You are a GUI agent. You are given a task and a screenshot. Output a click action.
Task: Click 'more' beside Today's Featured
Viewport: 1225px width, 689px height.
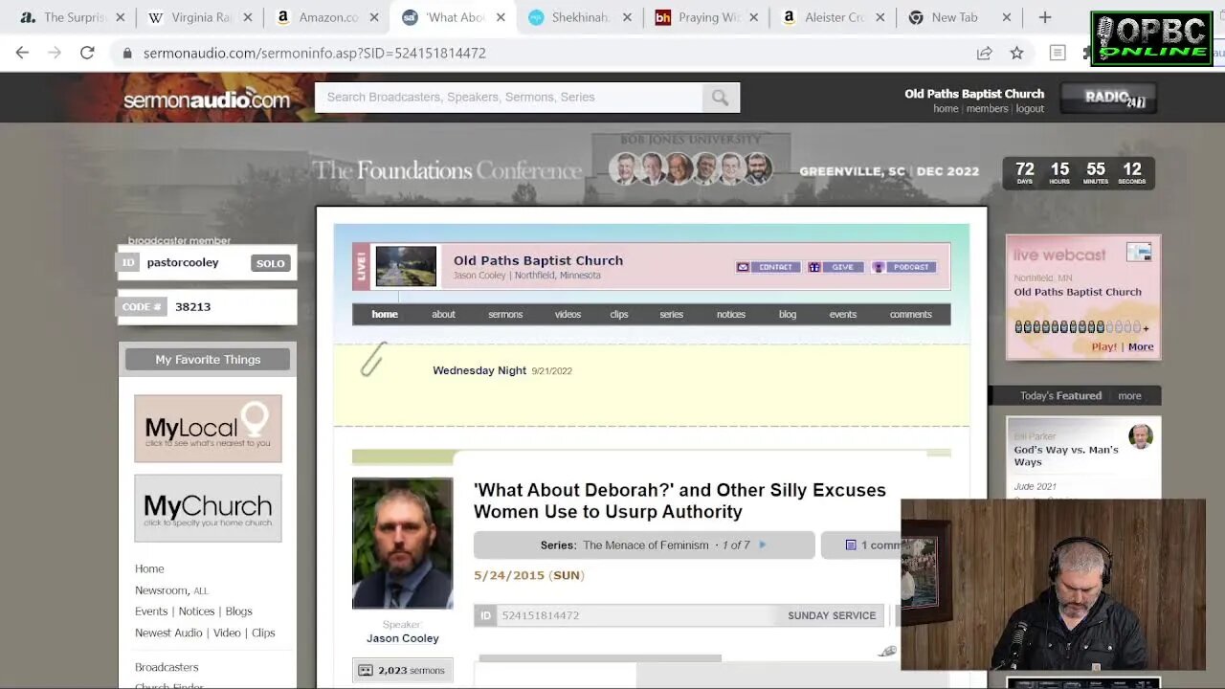point(1129,395)
